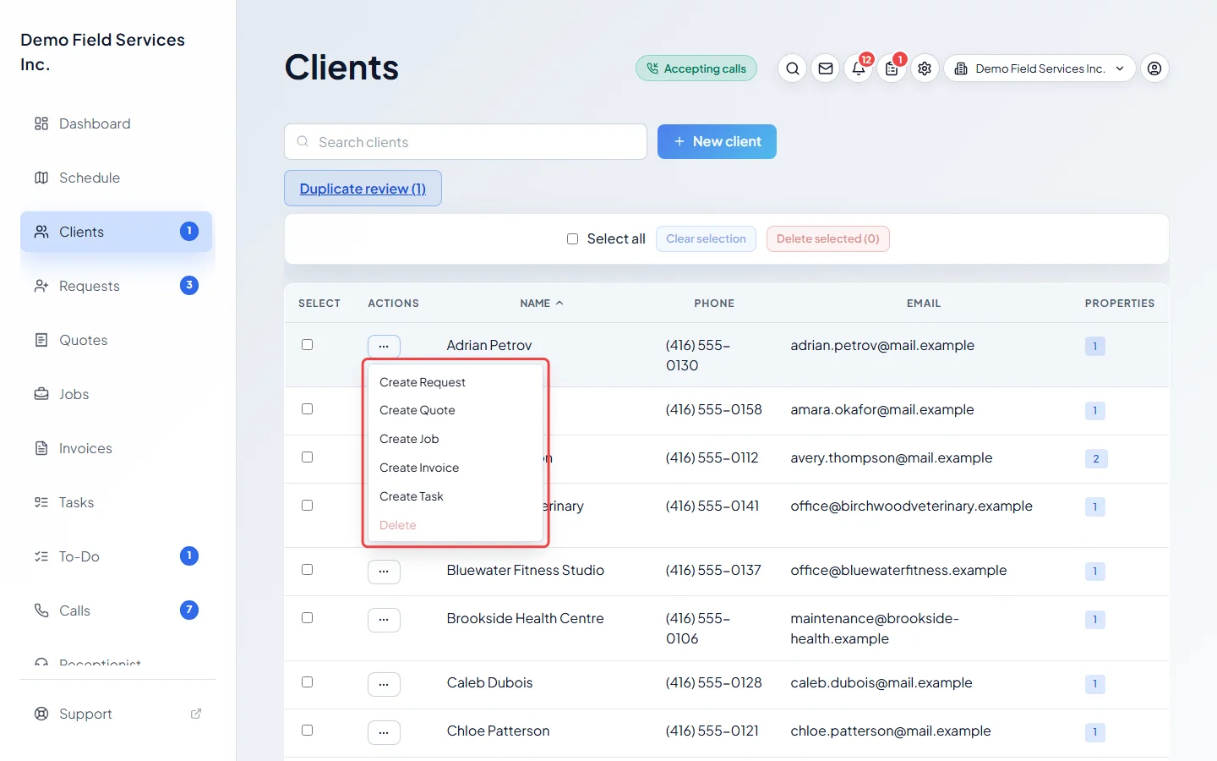Click the Clear selection button

(x=706, y=239)
